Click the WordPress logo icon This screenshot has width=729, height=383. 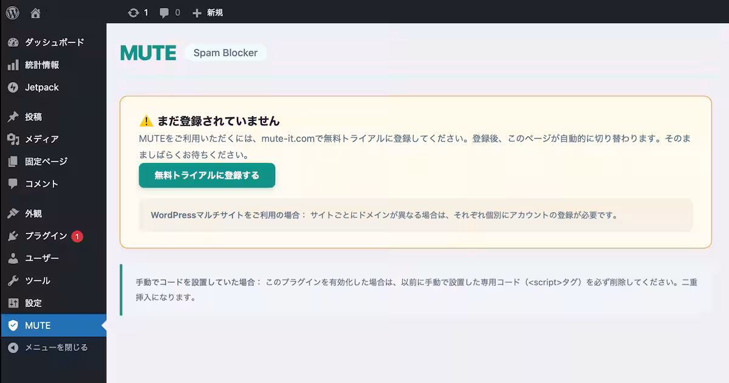tap(13, 12)
